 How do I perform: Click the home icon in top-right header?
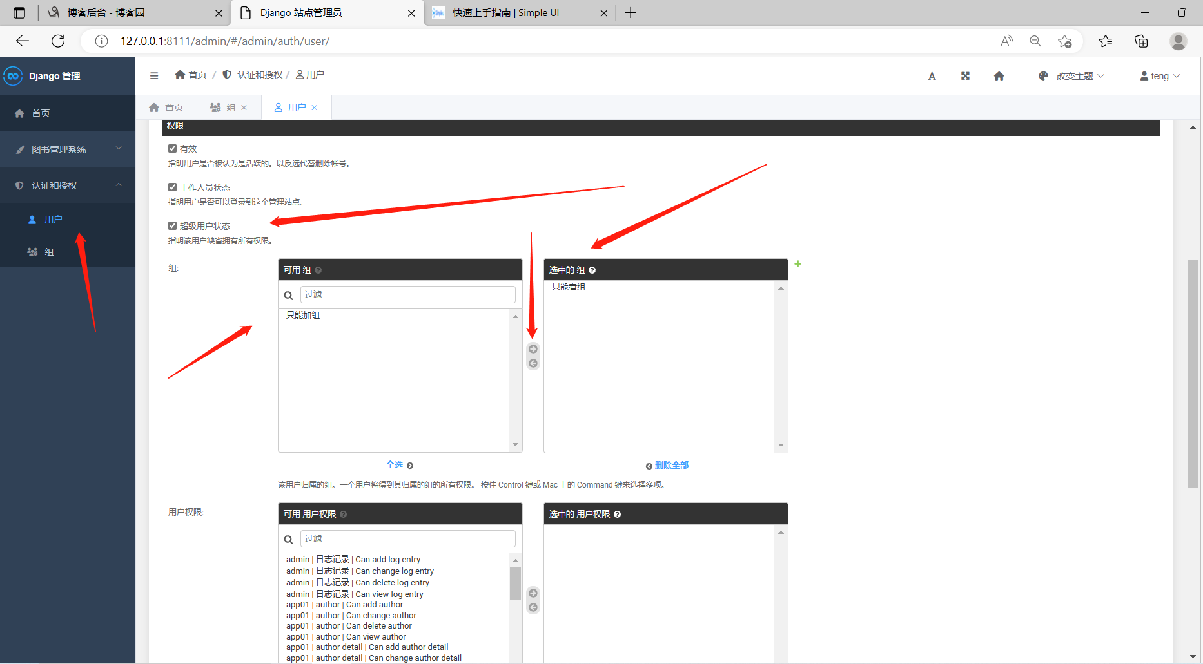point(999,76)
